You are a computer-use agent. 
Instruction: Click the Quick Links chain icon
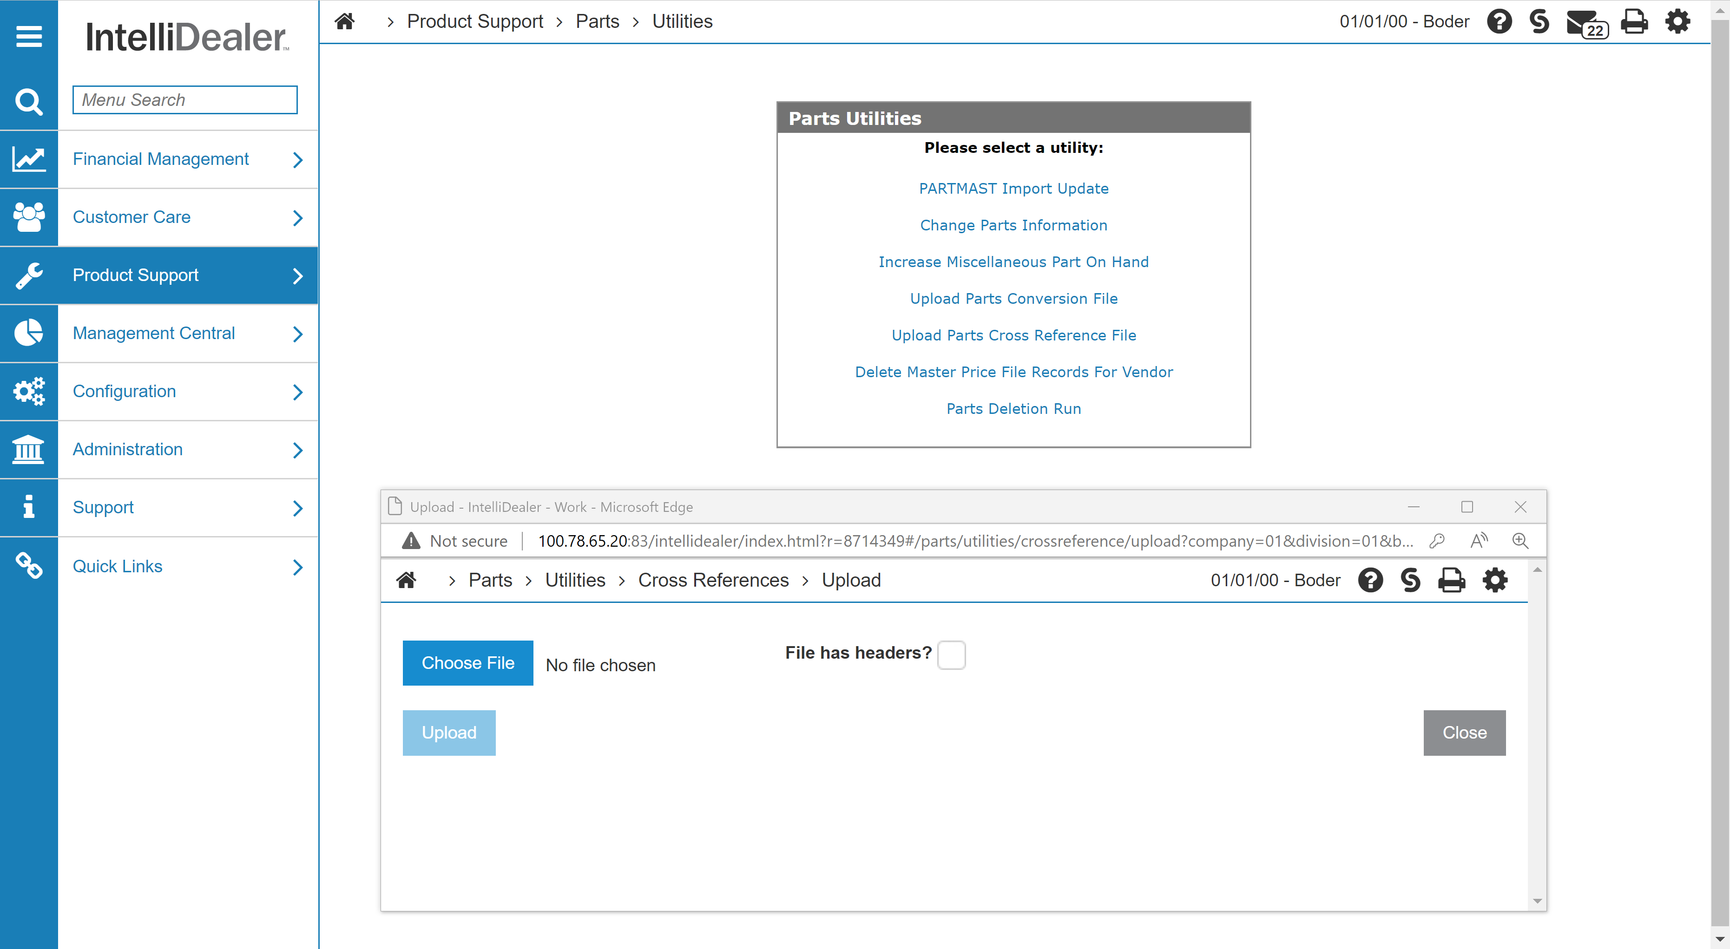[29, 566]
